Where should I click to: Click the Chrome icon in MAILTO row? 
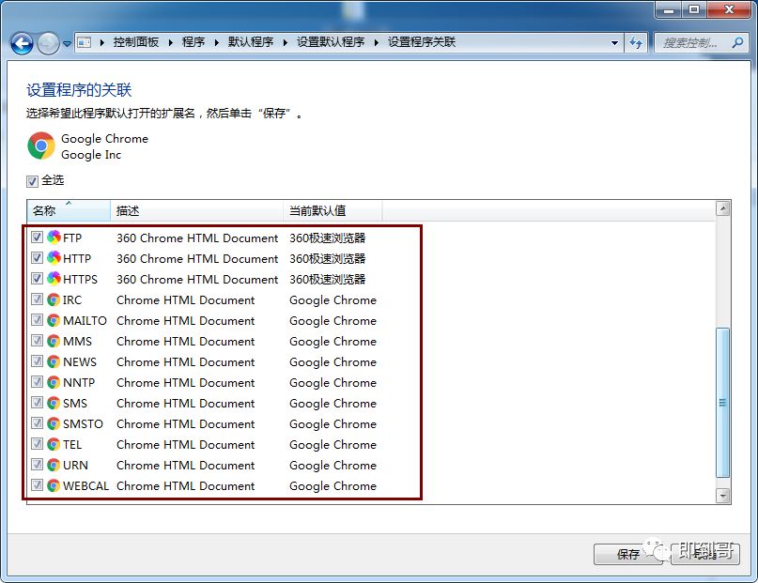tap(54, 321)
